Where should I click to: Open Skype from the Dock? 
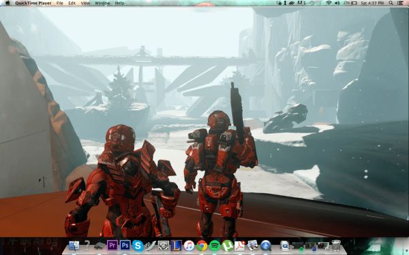click(138, 245)
